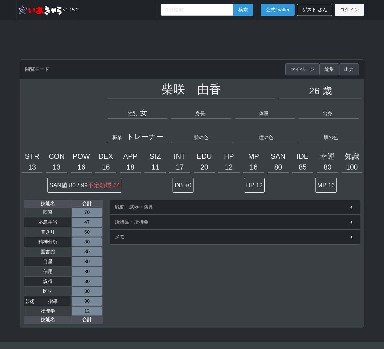Click the 聞き耳 skill total 60
The width and height of the screenshot is (384, 349).
87,232
